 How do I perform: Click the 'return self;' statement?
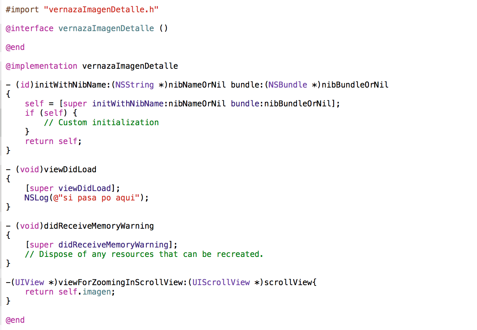(x=53, y=141)
